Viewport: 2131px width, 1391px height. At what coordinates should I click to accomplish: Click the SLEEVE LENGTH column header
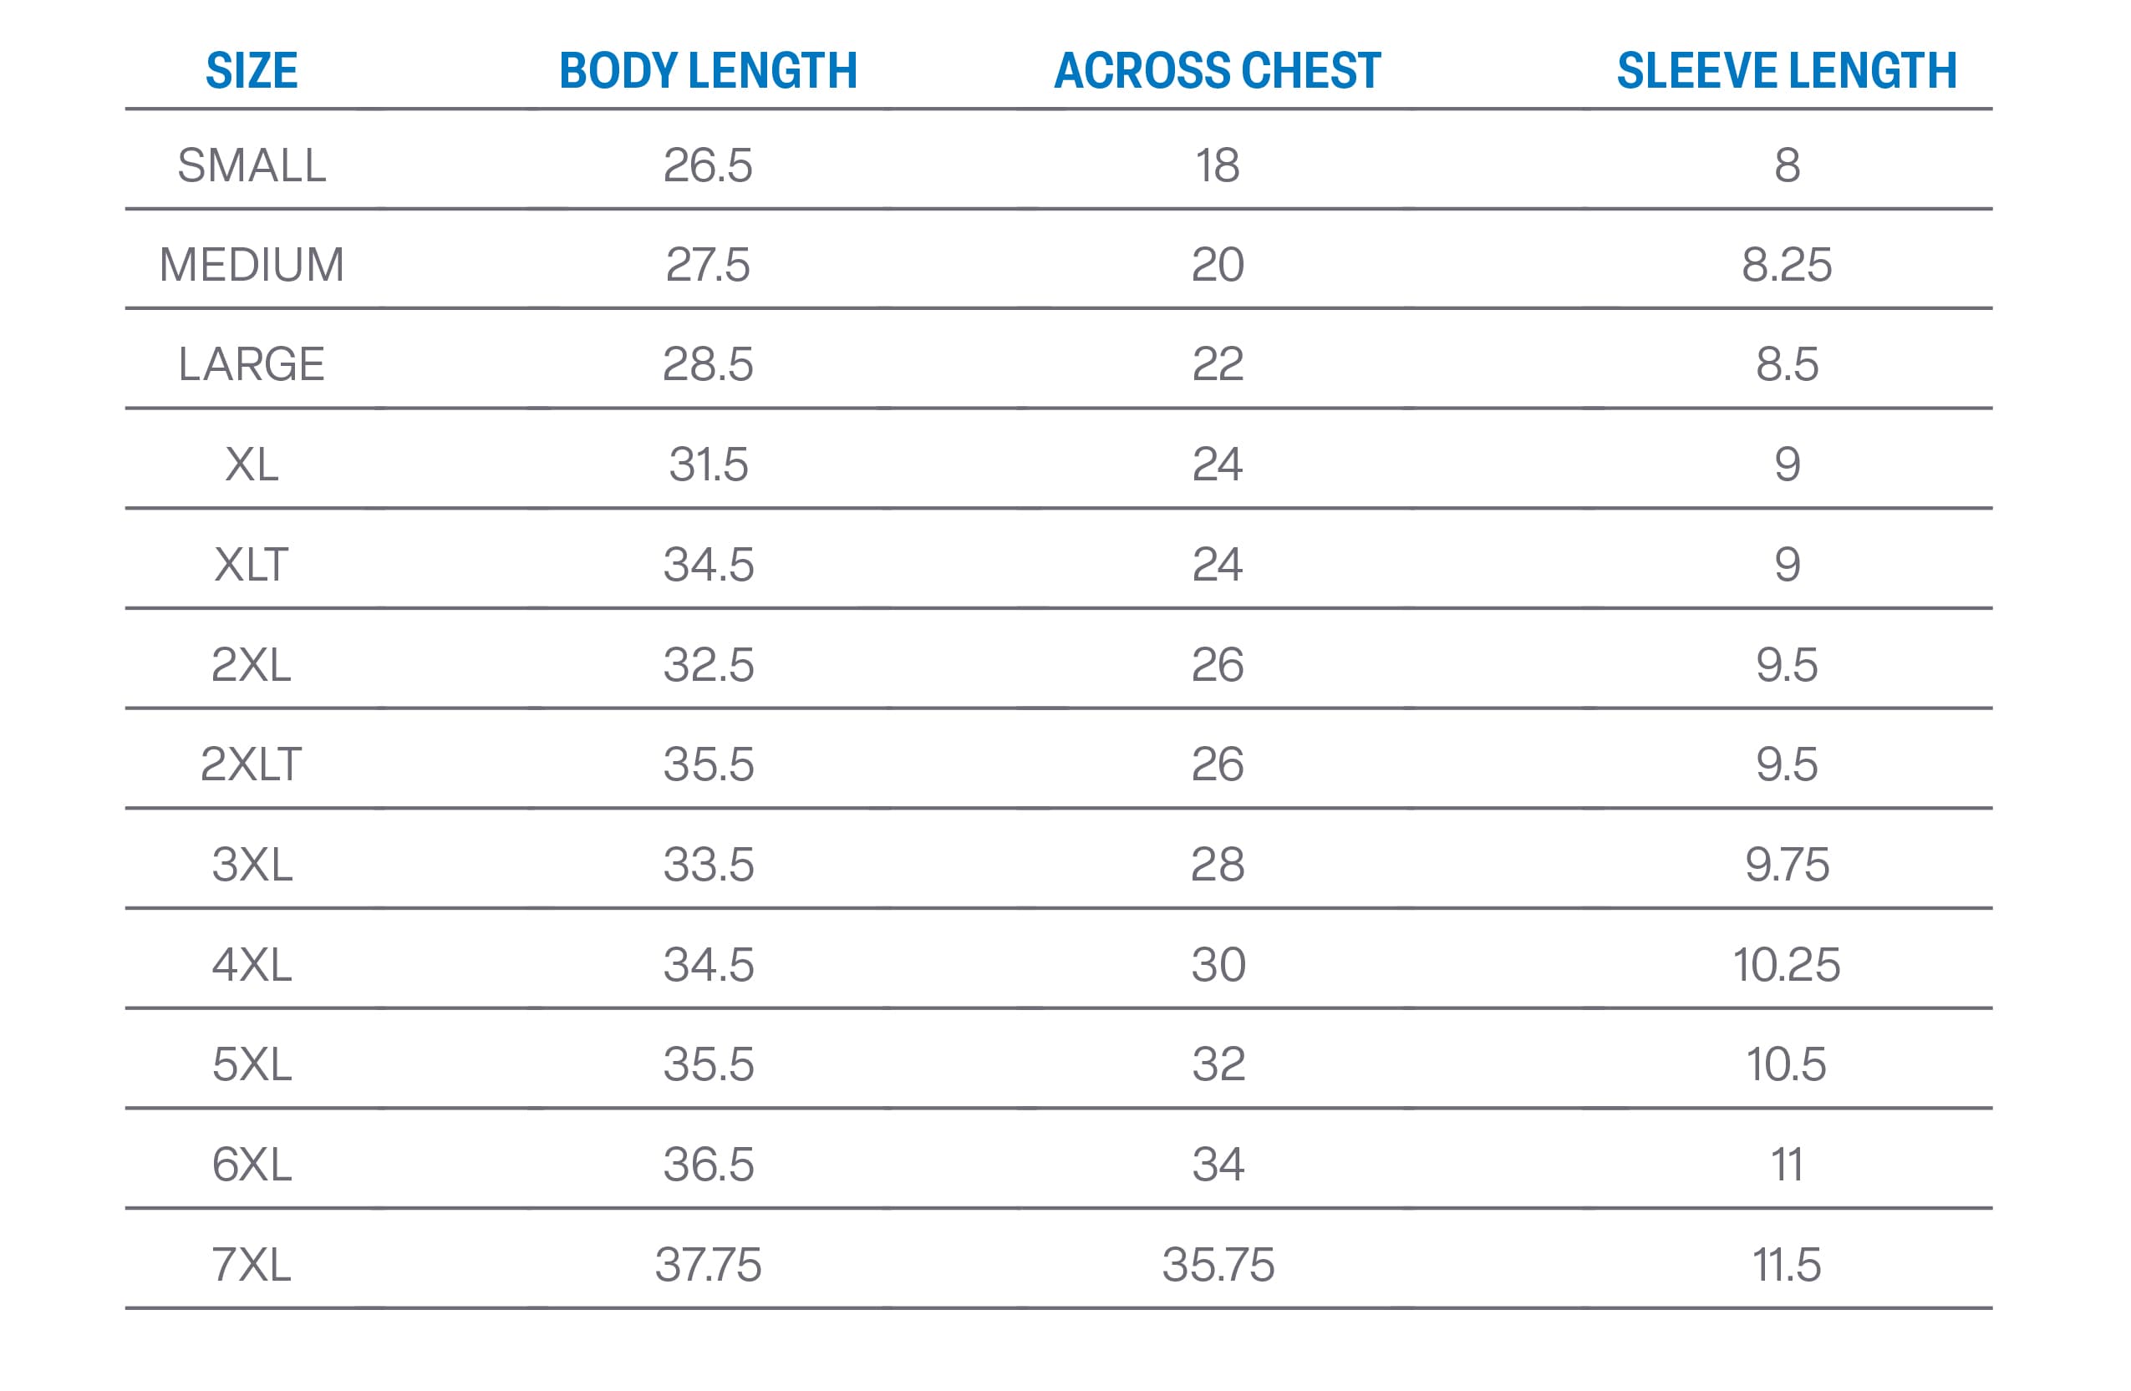pyautogui.click(x=1787, y=71)
